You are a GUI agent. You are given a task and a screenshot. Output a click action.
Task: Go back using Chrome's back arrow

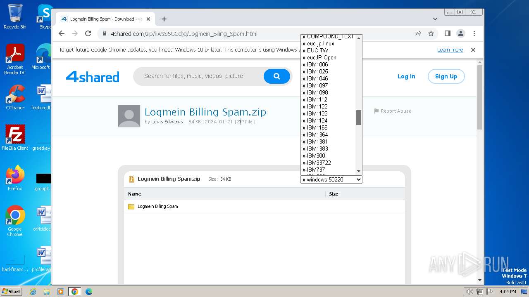pos(62,34)
